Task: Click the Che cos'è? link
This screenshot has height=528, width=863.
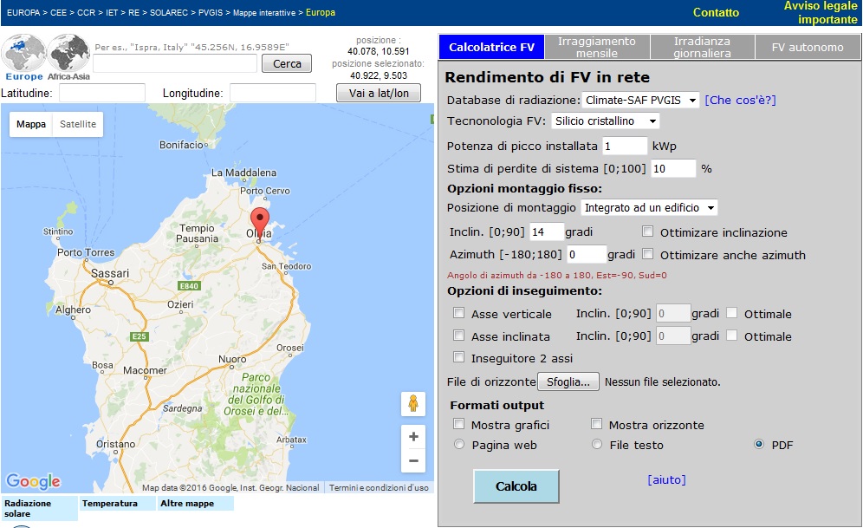Action: [740, 101]
